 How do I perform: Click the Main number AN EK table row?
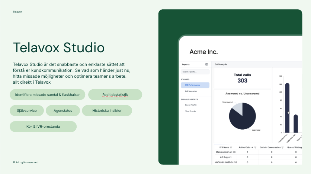tap(226, 152)
